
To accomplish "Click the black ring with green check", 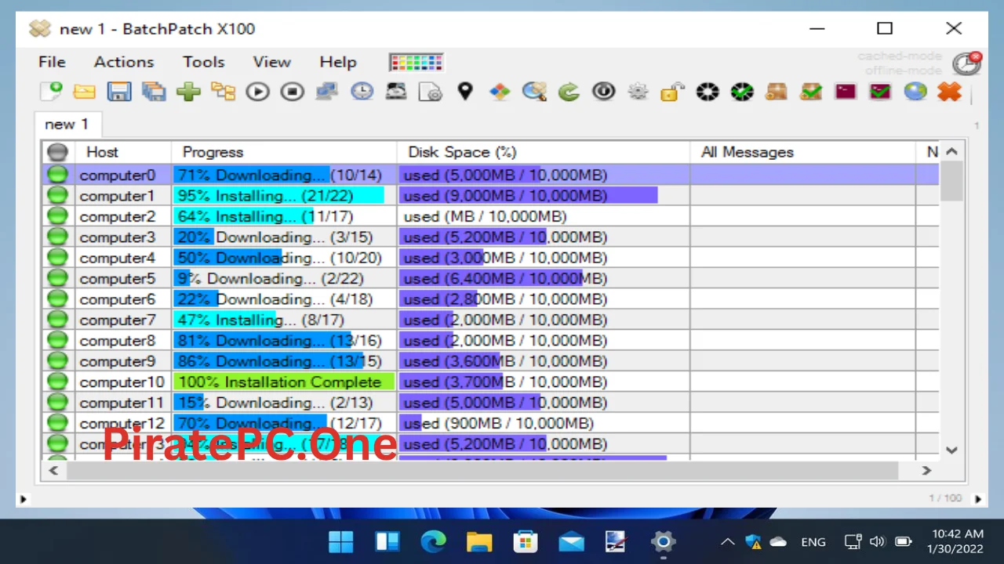I will [x=741, y=92].
